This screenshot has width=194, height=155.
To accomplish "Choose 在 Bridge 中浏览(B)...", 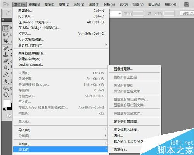I will pyautogui.click(x=61, y=22).
